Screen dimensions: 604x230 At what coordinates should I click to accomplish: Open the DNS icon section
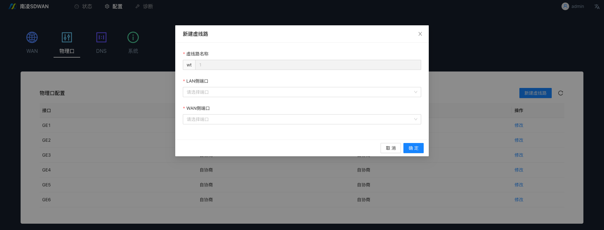point(101,37)
